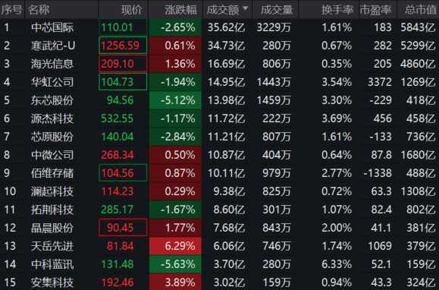Image resolution: width=439 pixels, height=290 pixels.
Task: Sort by the 成交额 column header
Action: tap(227, 10)
